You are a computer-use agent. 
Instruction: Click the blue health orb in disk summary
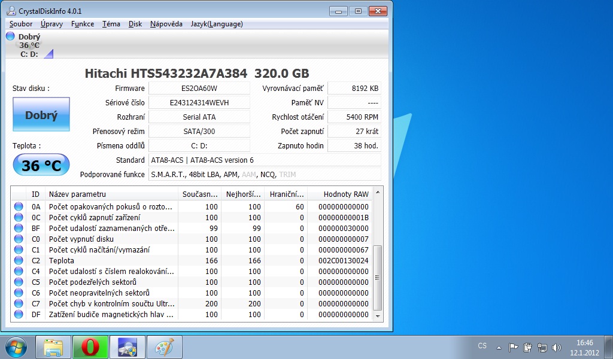point(11,36)
